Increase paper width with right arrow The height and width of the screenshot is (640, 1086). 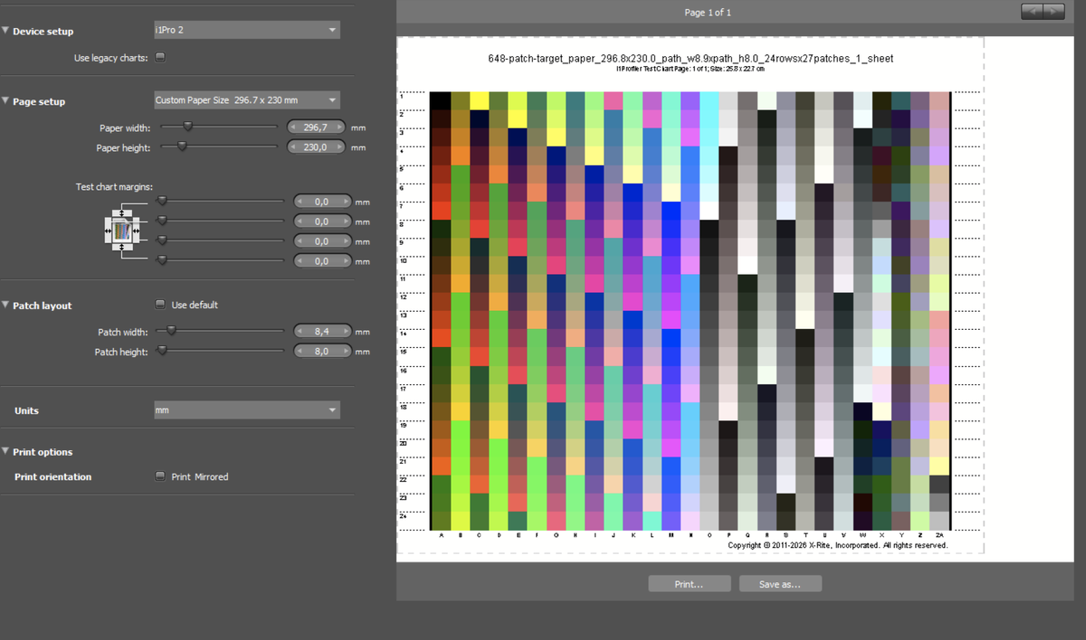[x=340, y=128]
